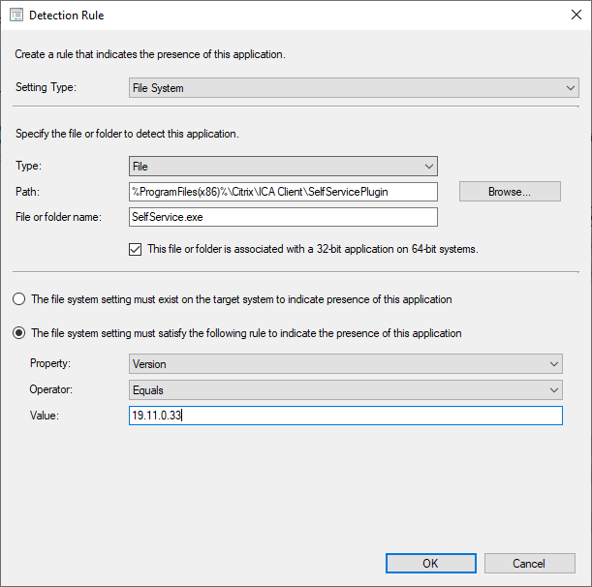Screen dimensions: 592x587
Task: Click the 'Detection Rule' title text
Action: 67,15
